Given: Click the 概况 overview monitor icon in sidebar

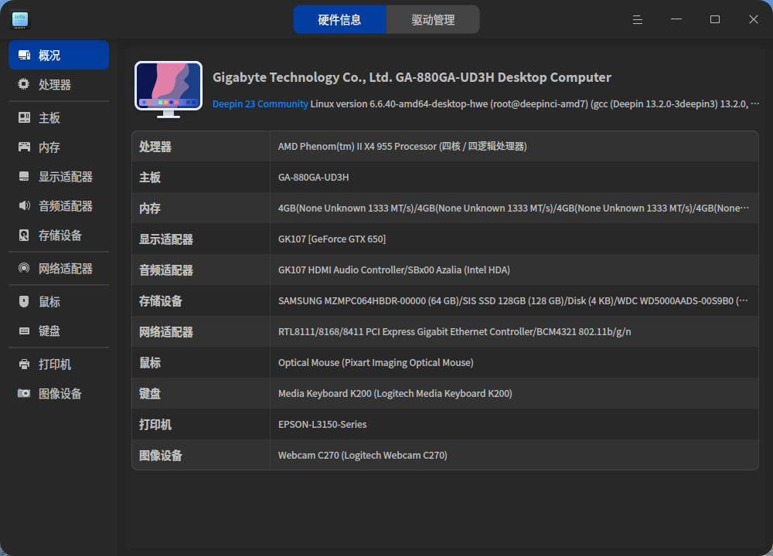Looking at the screenshot, I should coord(24,55).
